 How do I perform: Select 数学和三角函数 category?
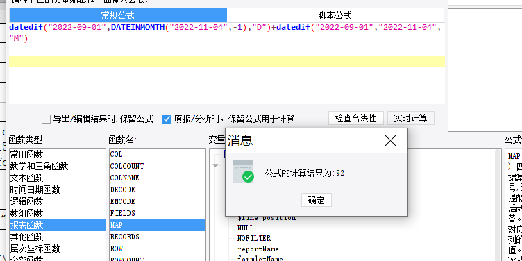[x=57, y=166]
